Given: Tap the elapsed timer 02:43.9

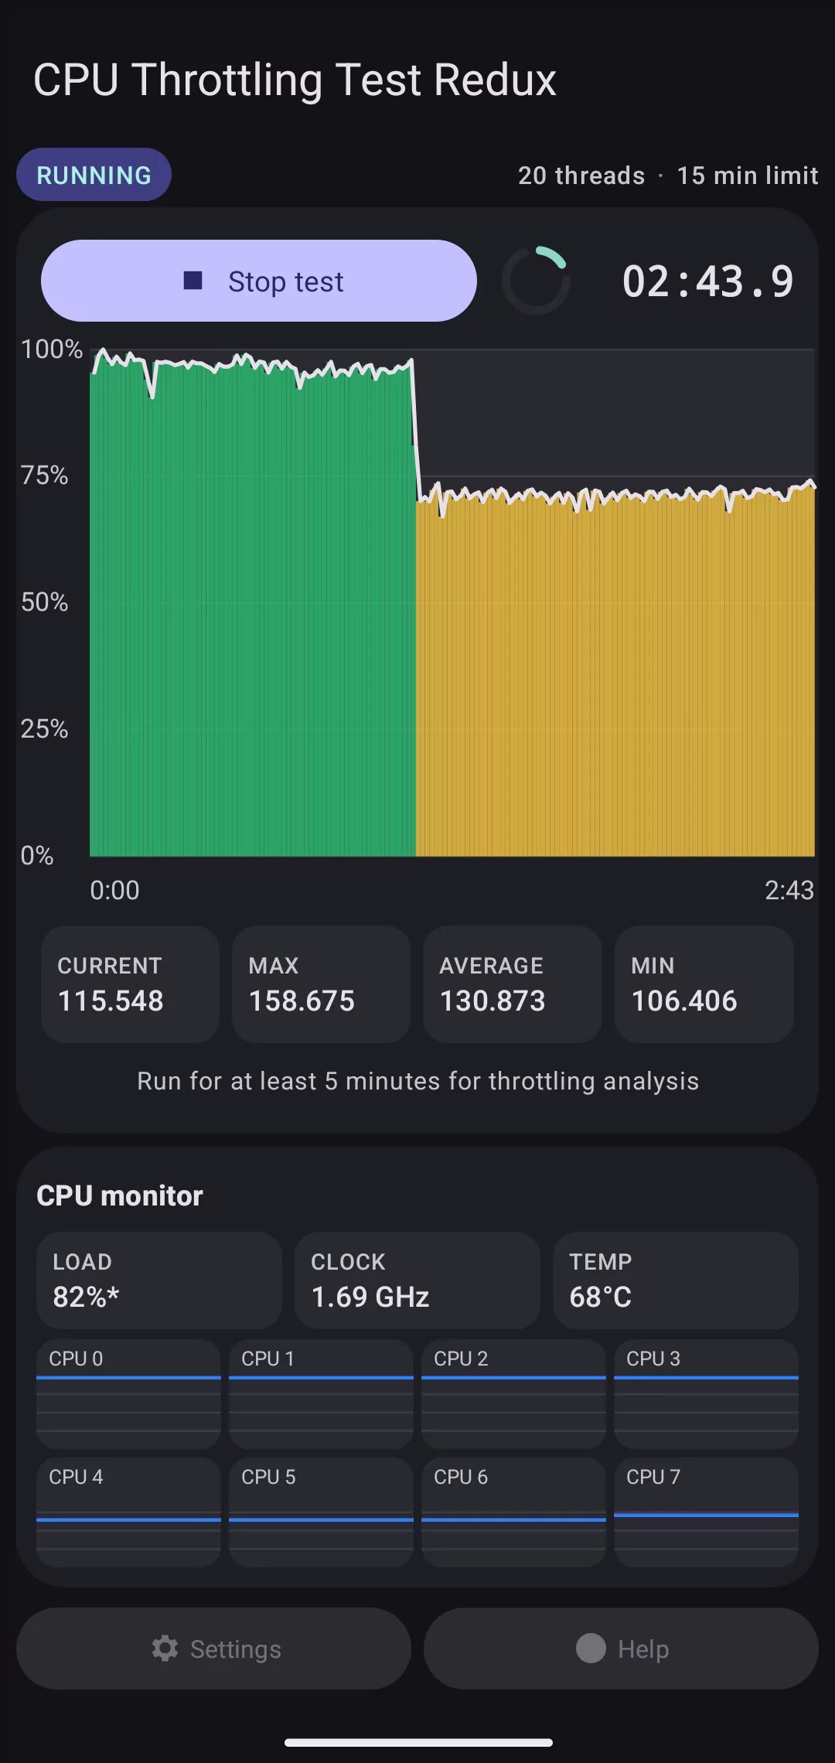Looking at the screenshot, I should point(707,281).
